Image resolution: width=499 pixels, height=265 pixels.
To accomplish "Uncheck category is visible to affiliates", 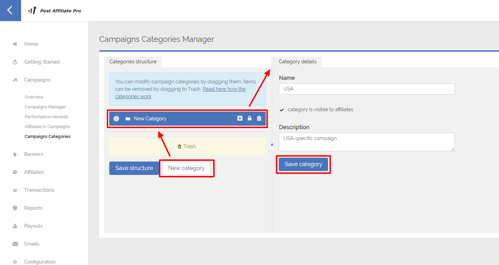I will point(282,110).
